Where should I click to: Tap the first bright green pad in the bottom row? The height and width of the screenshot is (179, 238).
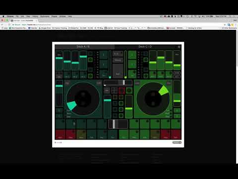point(123,134)
